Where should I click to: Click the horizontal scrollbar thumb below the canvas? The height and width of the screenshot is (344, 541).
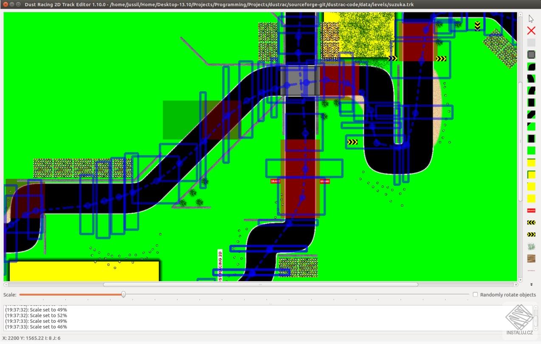coord(260,285)
